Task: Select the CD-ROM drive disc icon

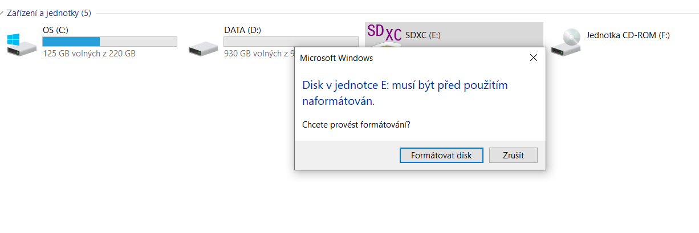Action: [x=566, y=42]
